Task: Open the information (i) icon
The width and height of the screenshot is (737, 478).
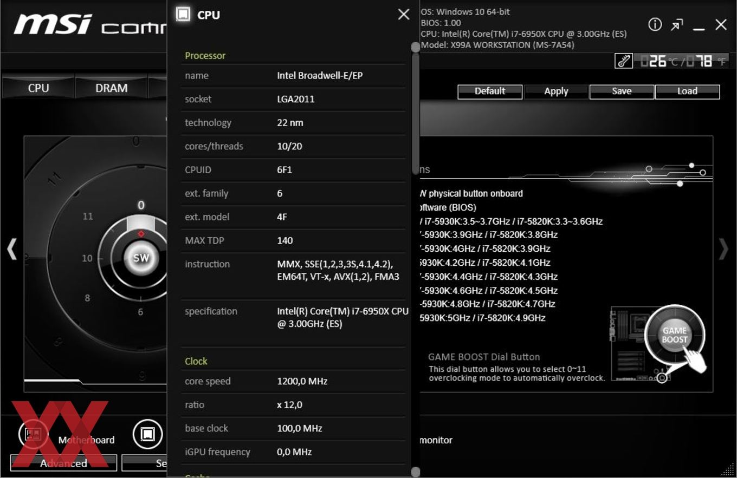Action: coord(655,24)
